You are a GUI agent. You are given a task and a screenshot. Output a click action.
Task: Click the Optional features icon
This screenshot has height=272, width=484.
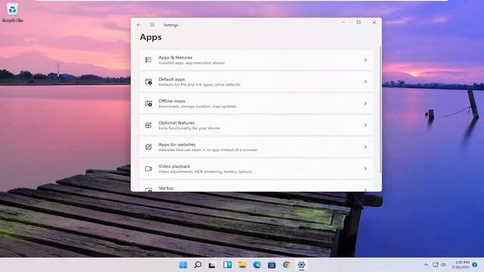[x=148, y=125]
